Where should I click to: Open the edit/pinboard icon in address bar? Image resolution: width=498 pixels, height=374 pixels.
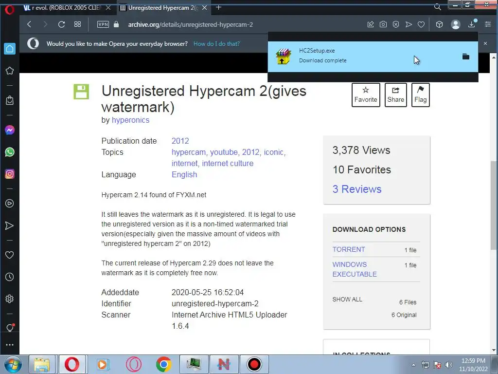pos(371,24)
